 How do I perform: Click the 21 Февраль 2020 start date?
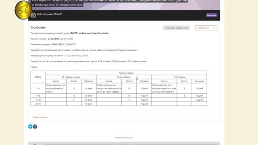[43, 5]
